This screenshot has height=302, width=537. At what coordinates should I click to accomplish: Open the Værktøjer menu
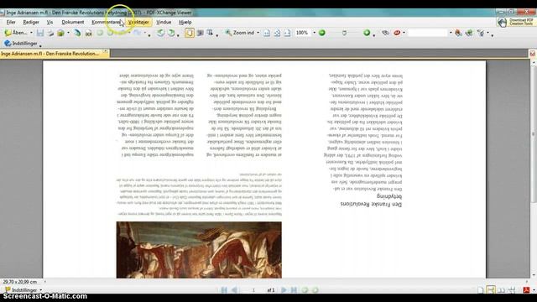pyautogui.click(x=138, y=22)
